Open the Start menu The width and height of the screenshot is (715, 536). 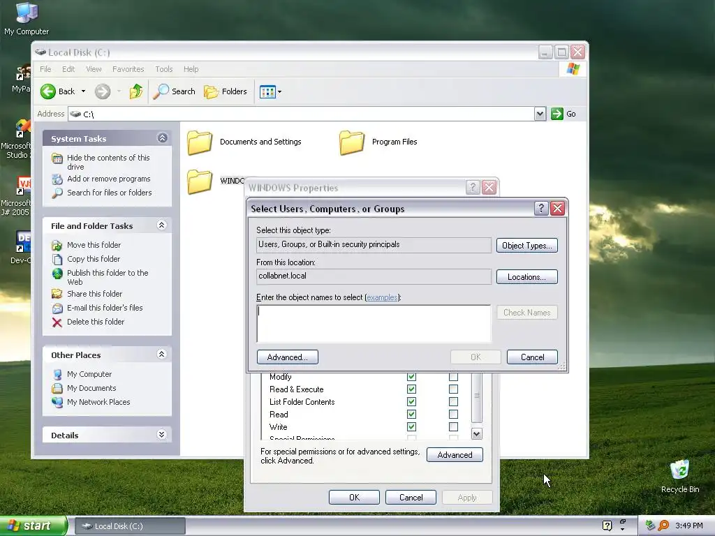(x=33, y=526)
